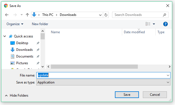Click the Save button
The image size is (175, 105).
(x=127, y=95)
